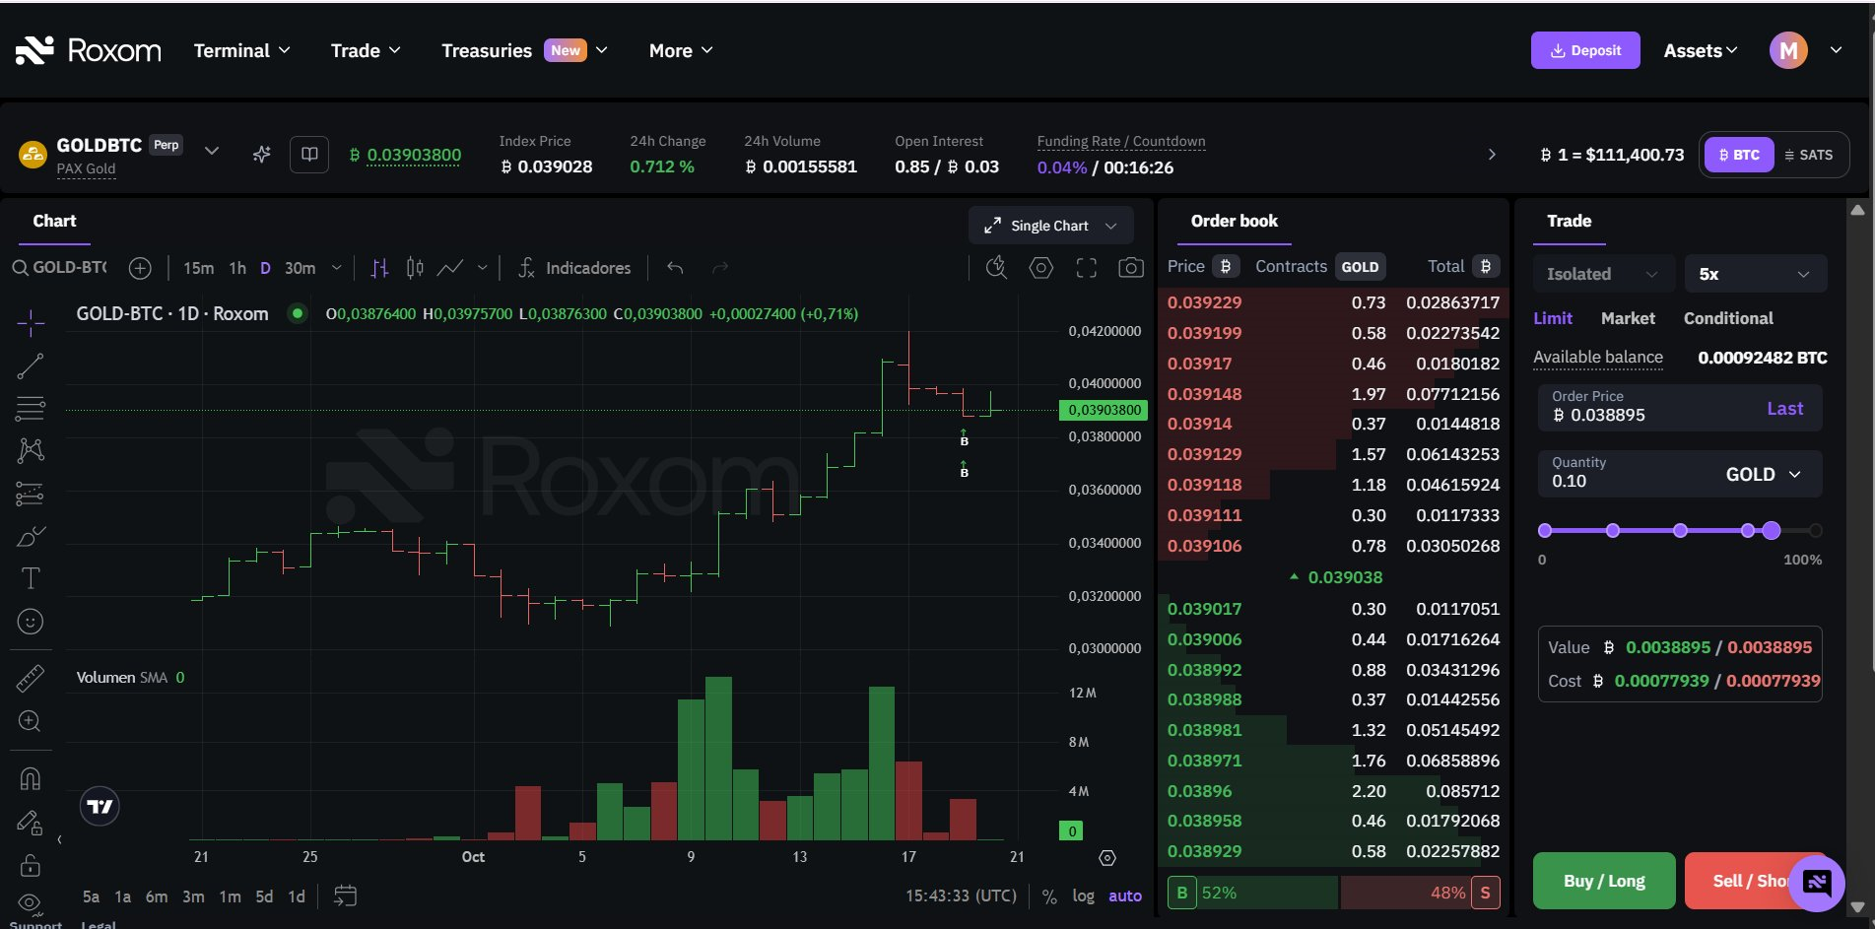Open the support chat bubble
Image resolution: width=1875 pixels, height=929 pixels.
[x=1816, y=883]
